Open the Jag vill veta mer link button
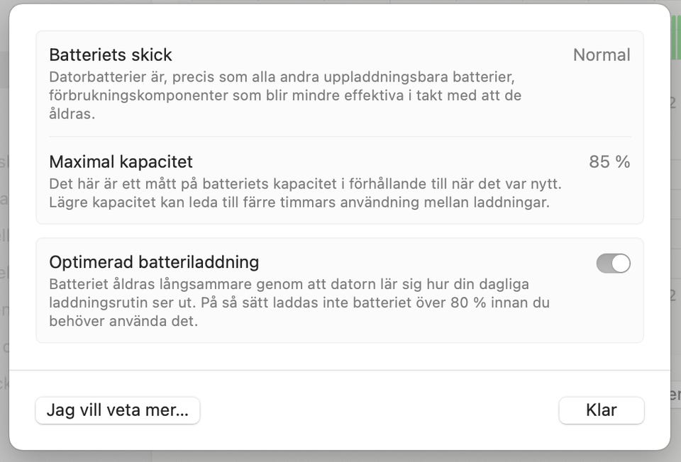The height and width of the screenshot is (462, 681). 118,410
